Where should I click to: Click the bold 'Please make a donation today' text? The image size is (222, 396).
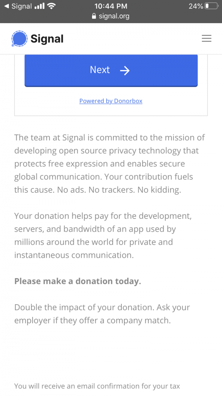78,281
